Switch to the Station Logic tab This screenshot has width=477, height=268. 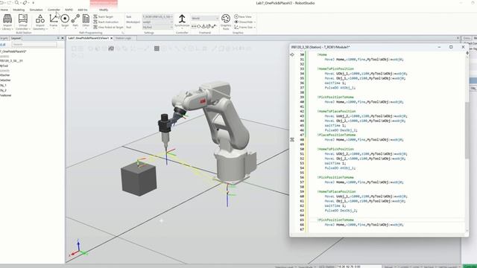click(x=123, y=38)
